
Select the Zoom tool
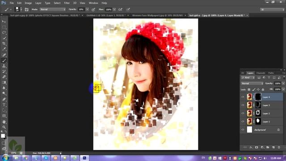(4, 127)
